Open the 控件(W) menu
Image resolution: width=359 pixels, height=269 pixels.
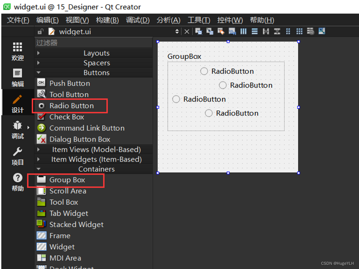230,20
